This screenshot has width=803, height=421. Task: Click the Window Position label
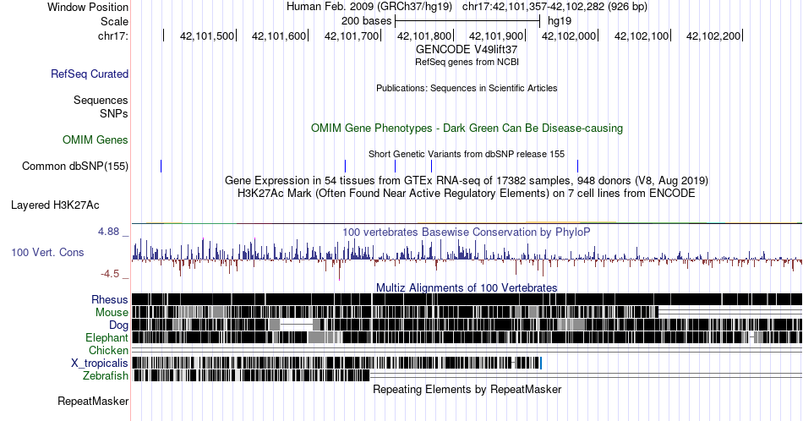(88, 7)
